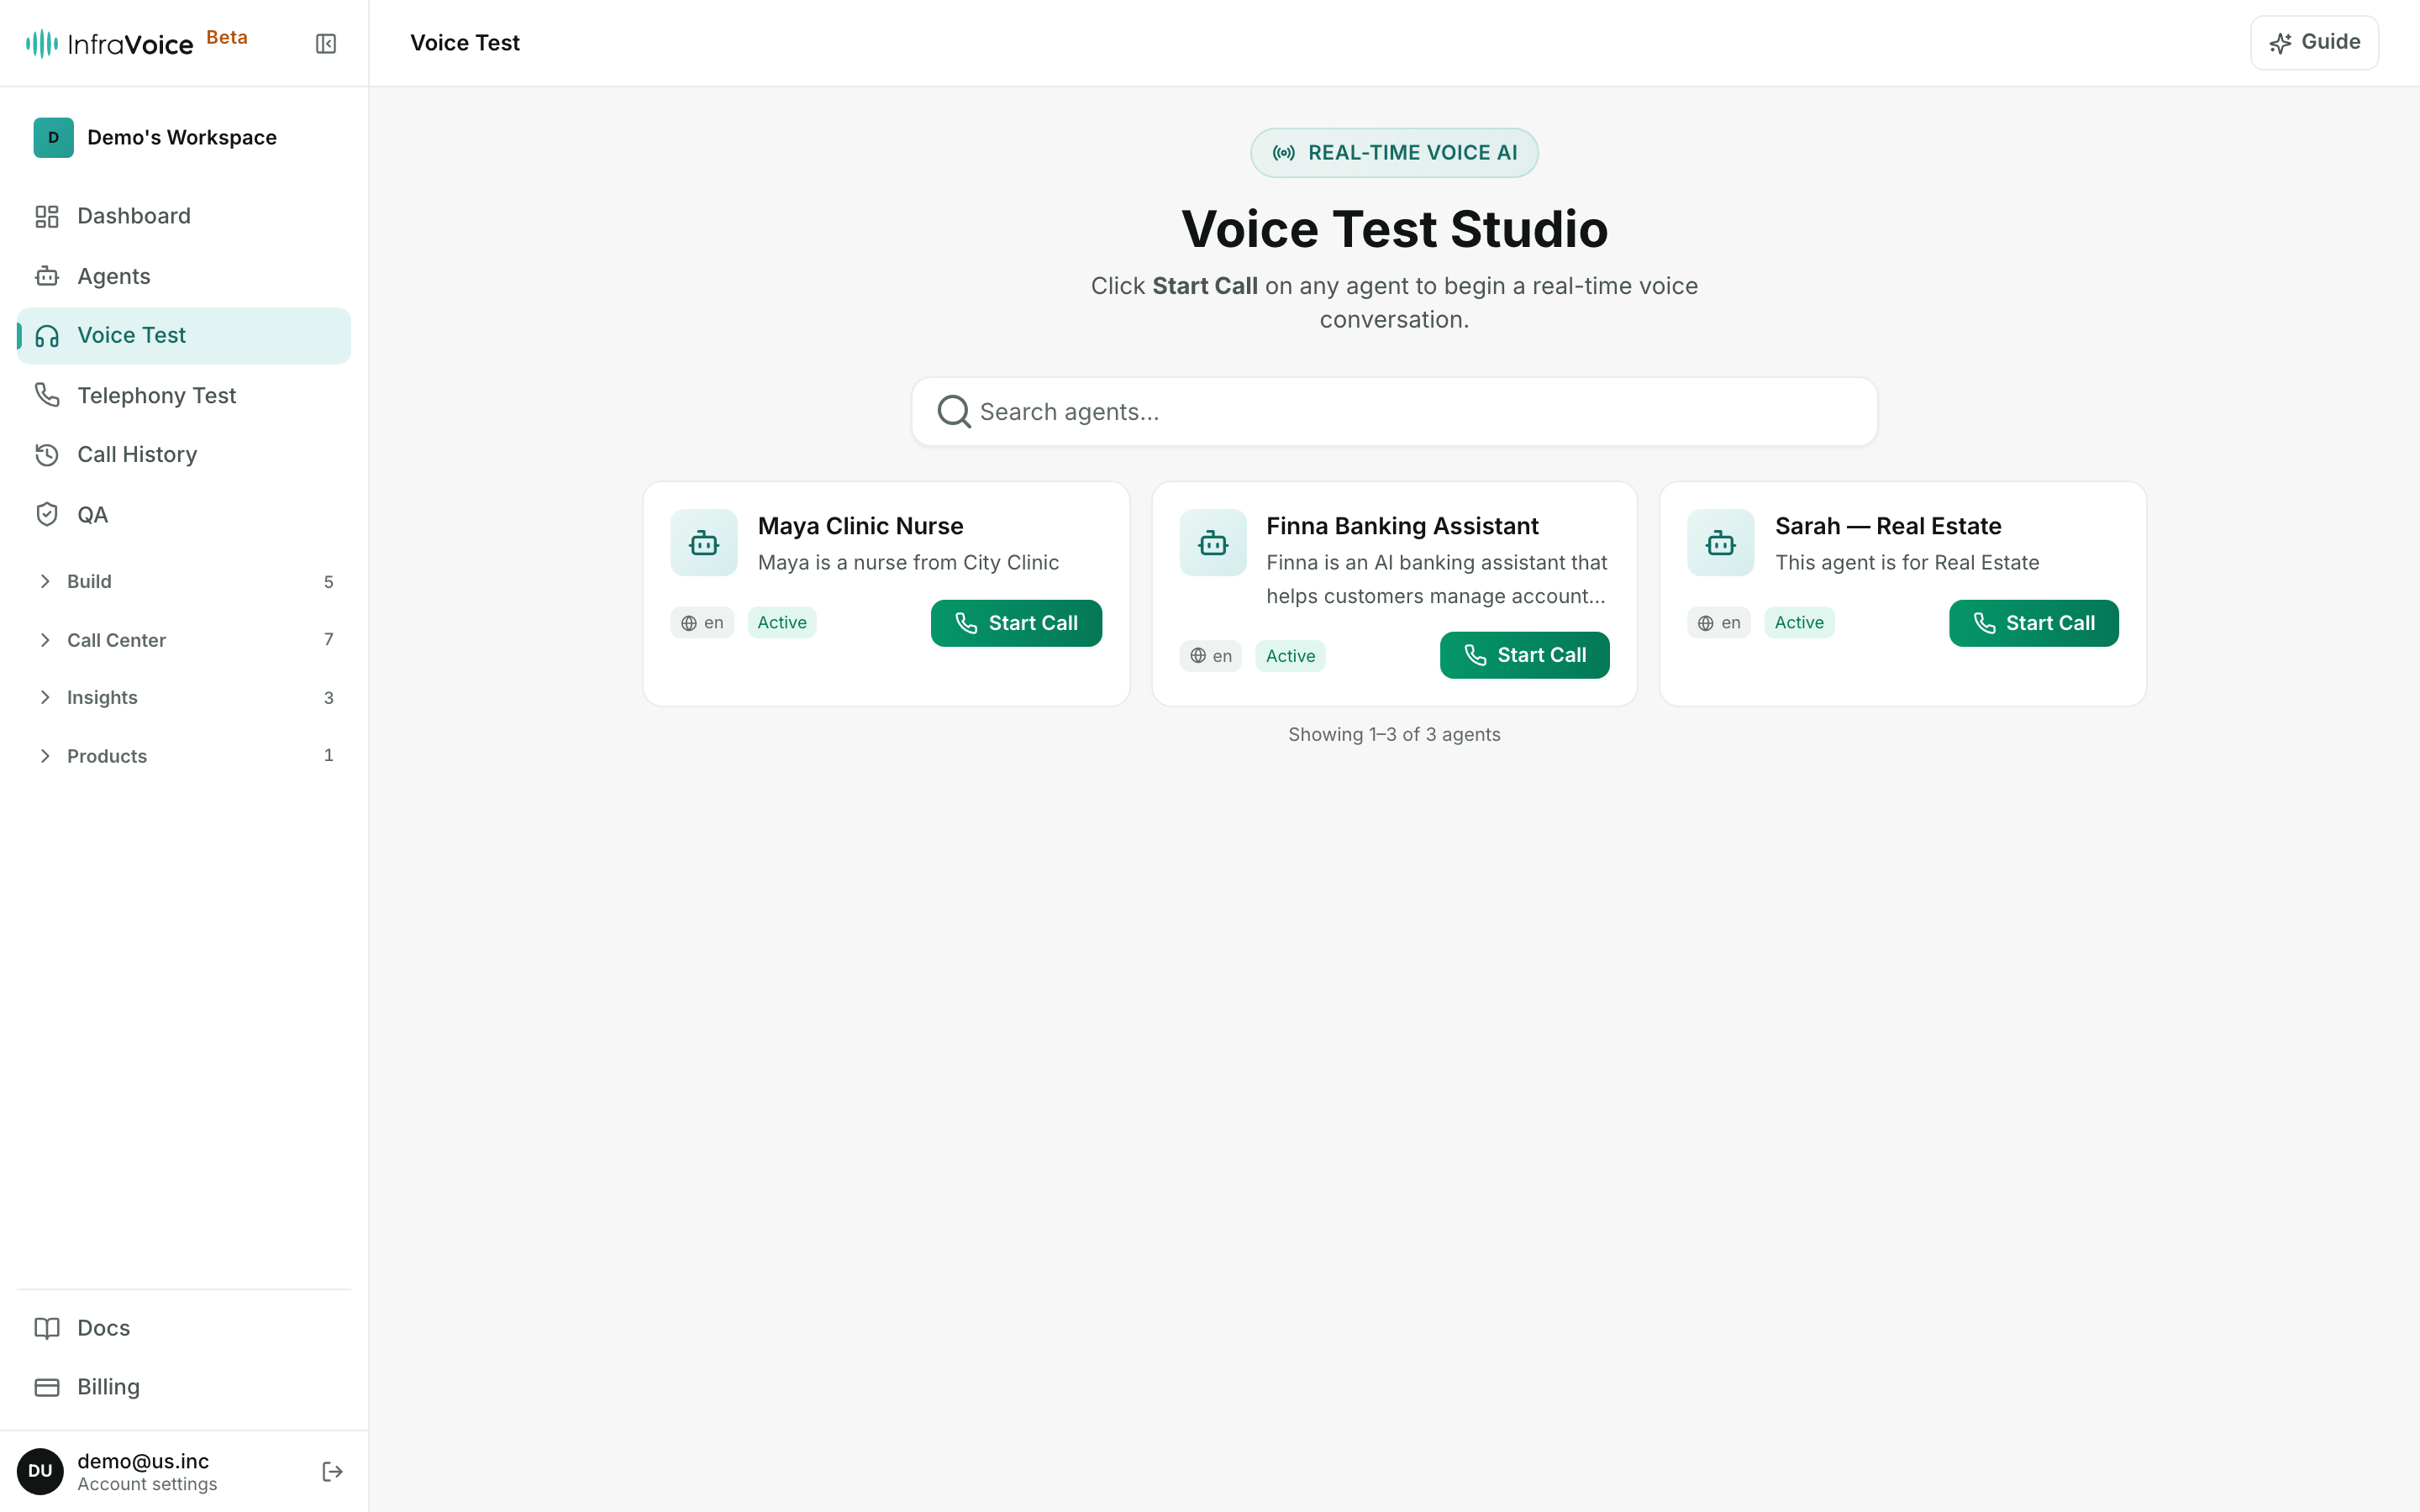Open the Dashboard grid icon
This screenshot has width=2420, height=1512.
(47, 216)
